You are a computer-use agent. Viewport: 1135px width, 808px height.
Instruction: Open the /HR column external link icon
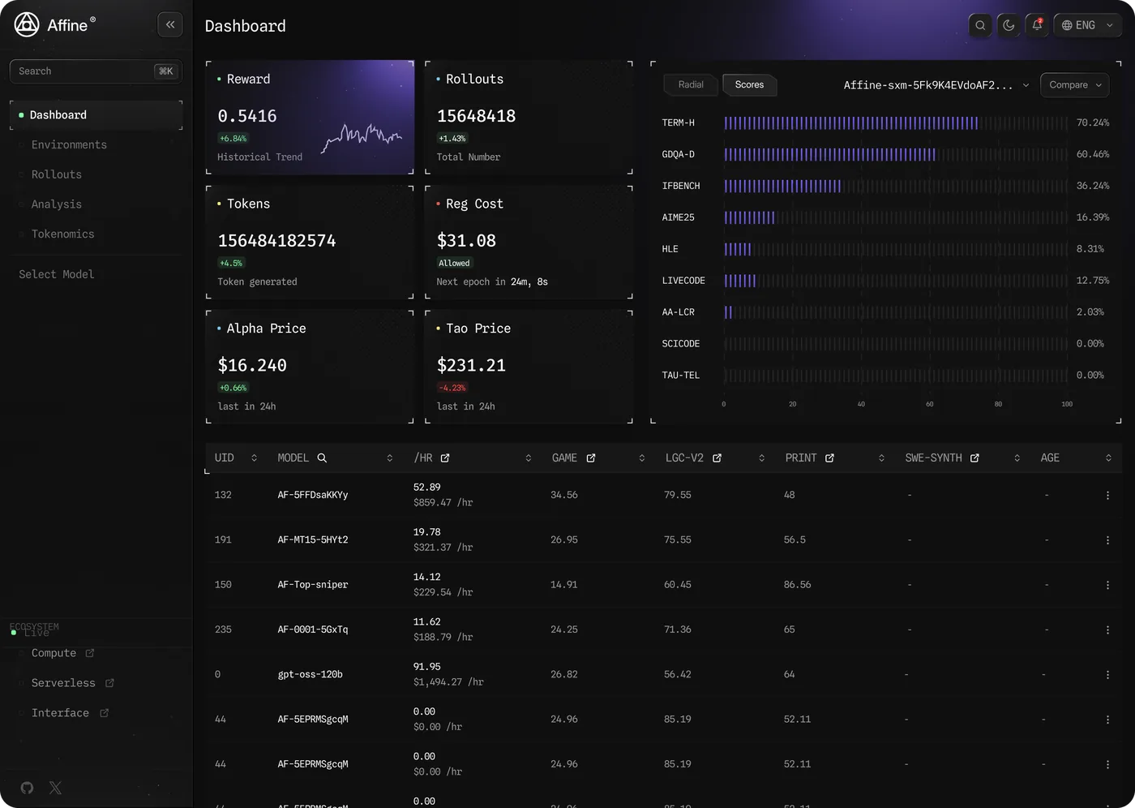445,458
